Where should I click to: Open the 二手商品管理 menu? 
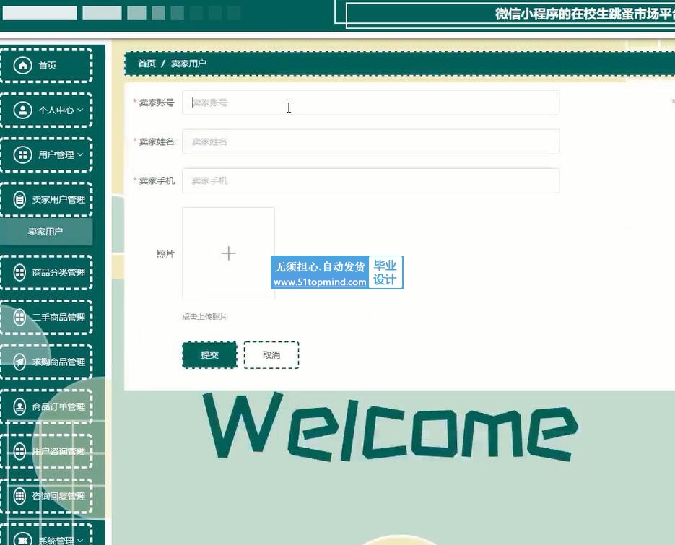tap(46, 318)
